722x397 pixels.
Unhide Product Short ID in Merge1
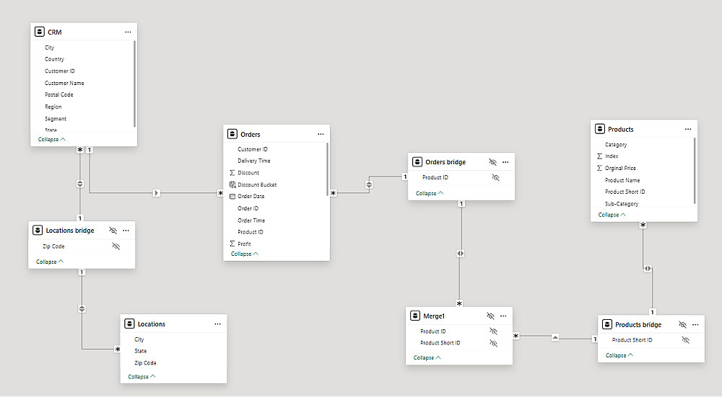494,343
